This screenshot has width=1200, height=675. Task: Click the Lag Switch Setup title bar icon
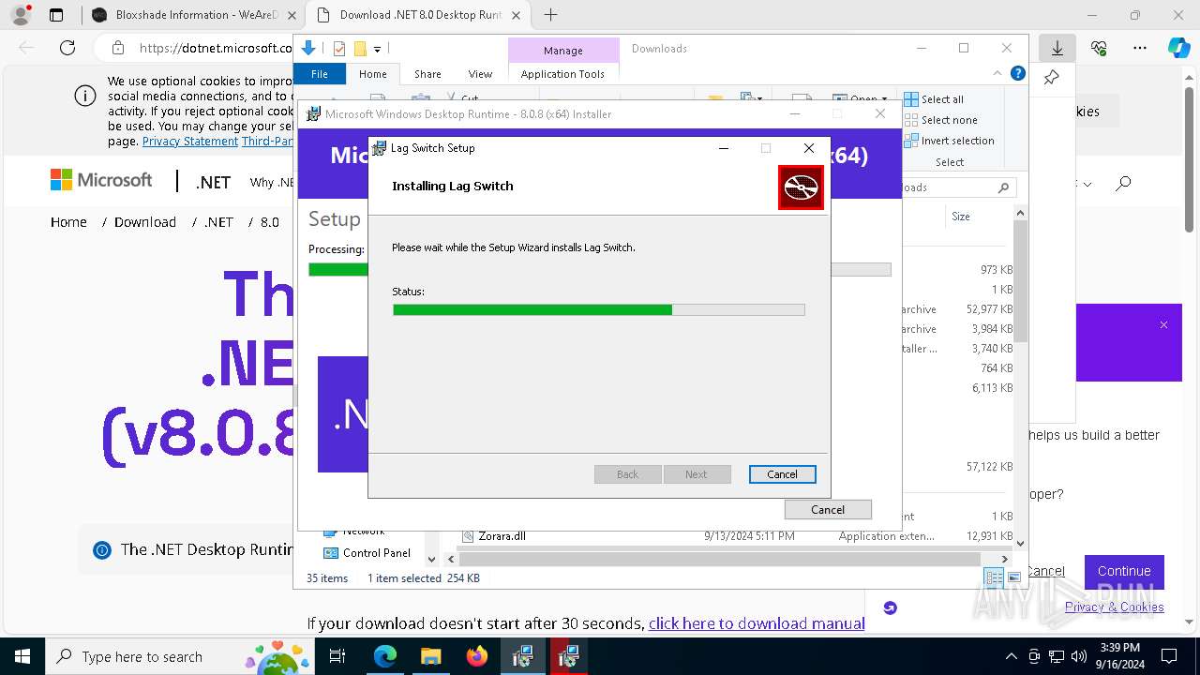point(379,148)
